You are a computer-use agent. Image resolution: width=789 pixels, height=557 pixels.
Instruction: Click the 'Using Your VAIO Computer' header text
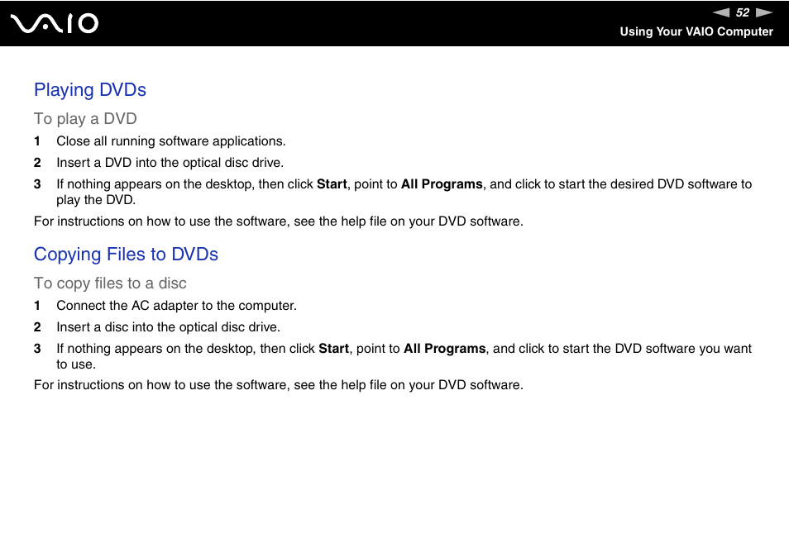(x=696, y=31)
